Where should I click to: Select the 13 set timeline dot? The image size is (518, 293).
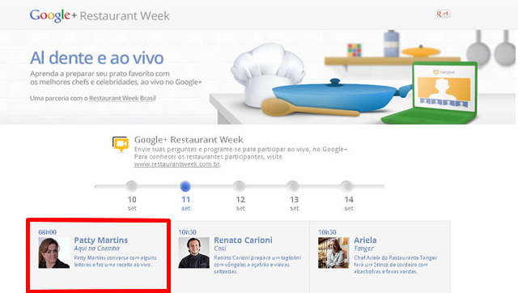click(293, 186)
